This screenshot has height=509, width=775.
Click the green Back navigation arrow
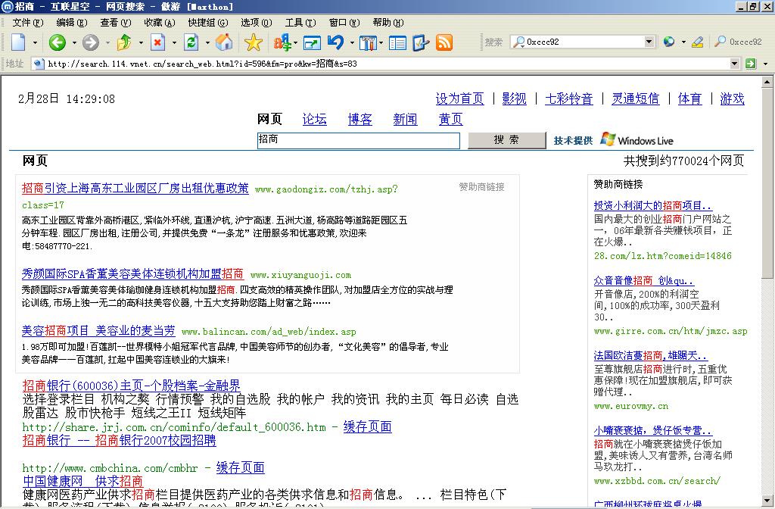(x=58, y=42)
